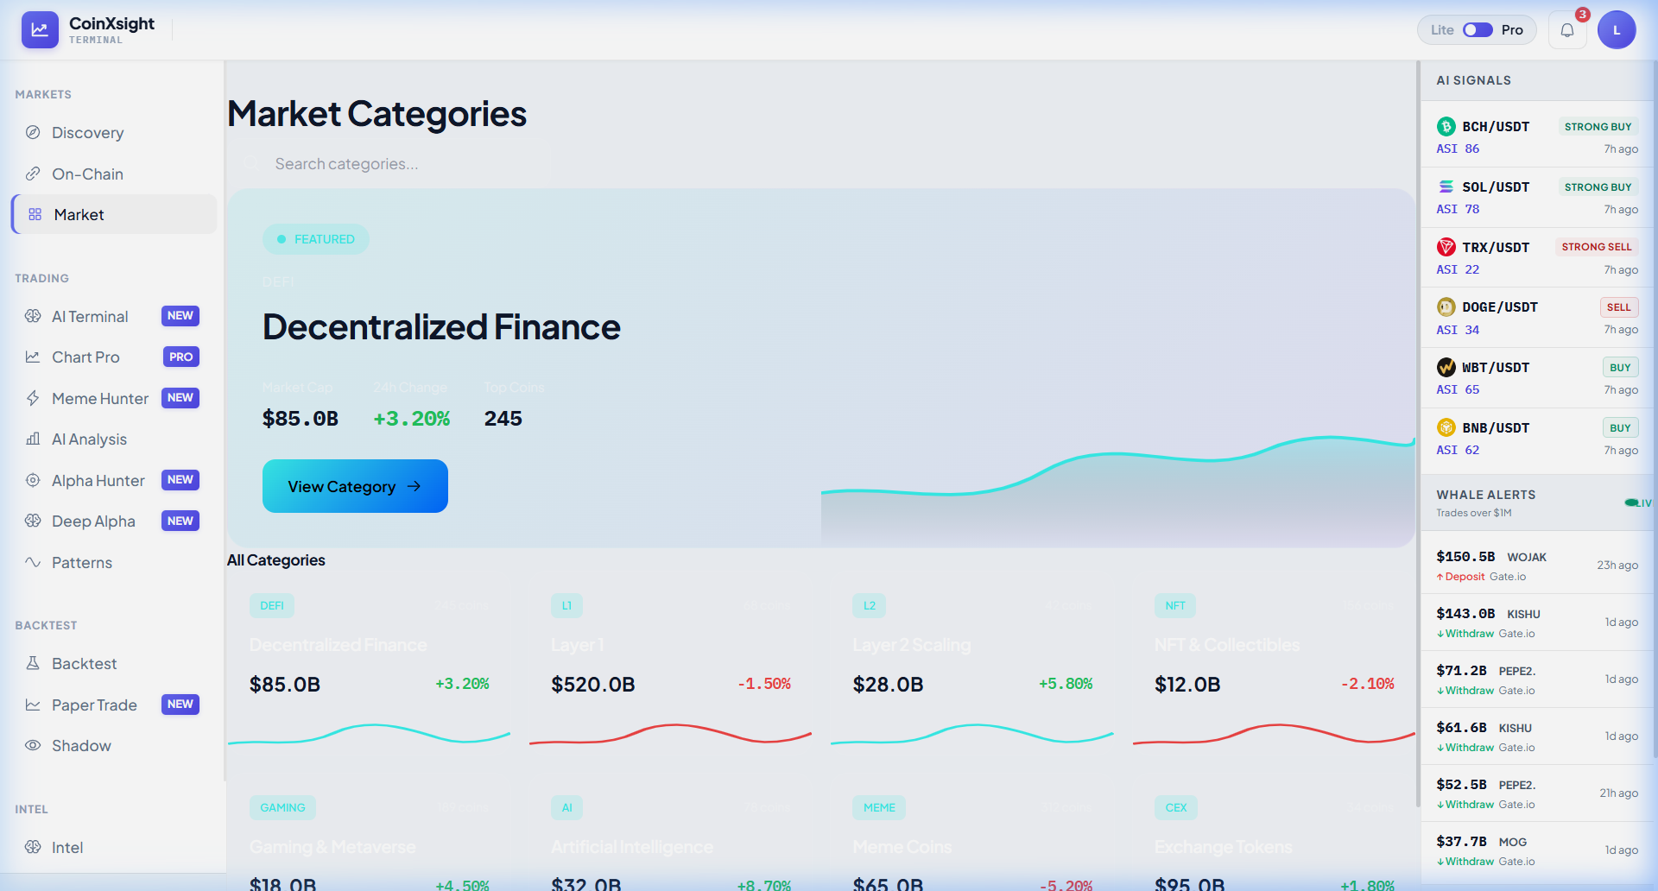This screenshot has height=891, width=1658.
Task: Open the Discovery menu item
Action: point(114,132)
